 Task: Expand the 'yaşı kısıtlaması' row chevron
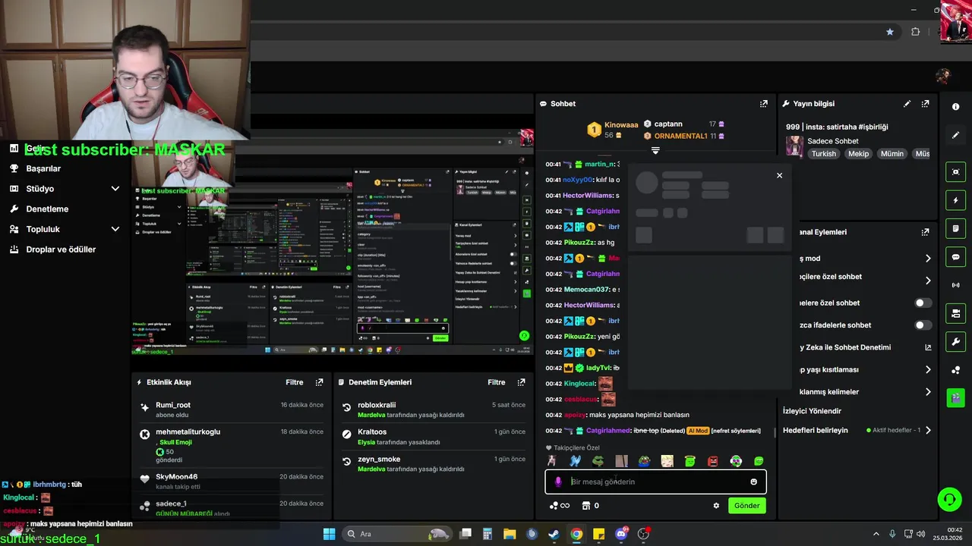pyautogui.click(x=928, y=370)
